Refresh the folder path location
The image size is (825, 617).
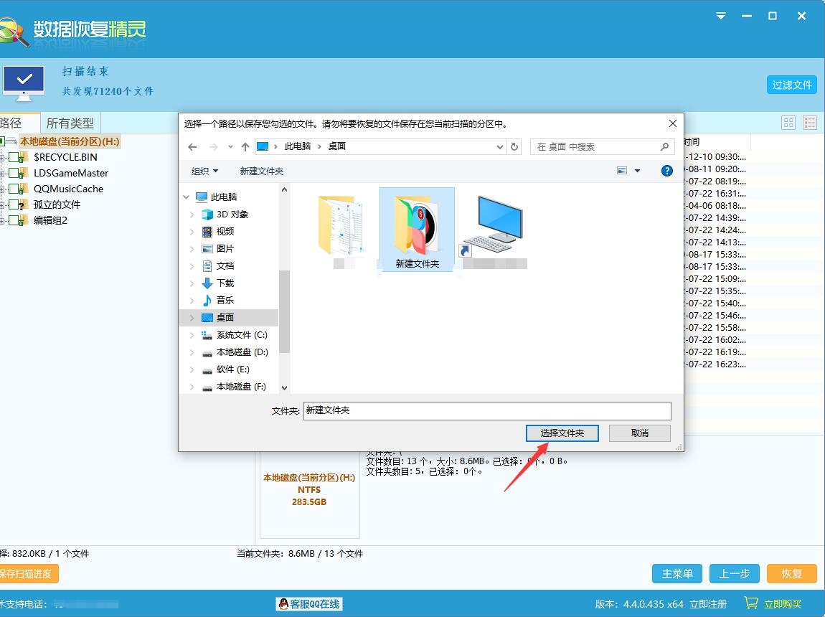(x=514, y=146)
